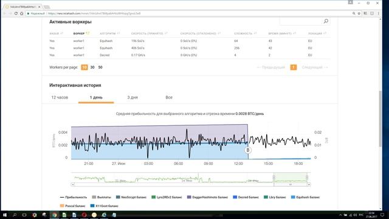Sort by Локация column header

pyautogui.click(x=317, y=33)
